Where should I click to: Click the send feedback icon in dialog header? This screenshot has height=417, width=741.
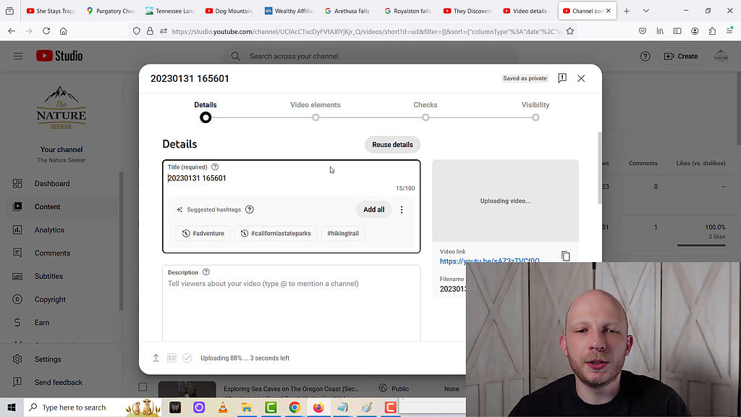tap(562, 78)
